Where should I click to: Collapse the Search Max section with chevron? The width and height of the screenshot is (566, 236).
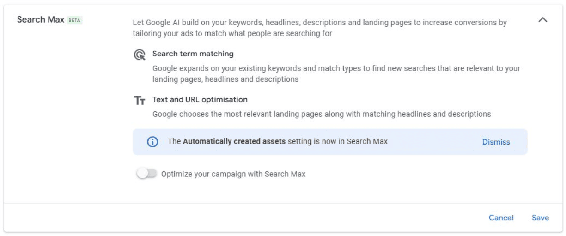(543, 20)
